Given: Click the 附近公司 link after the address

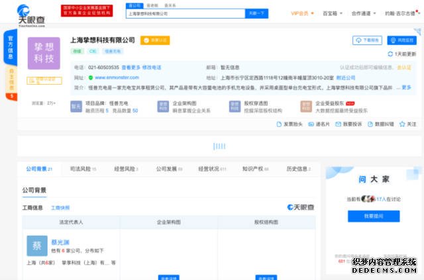Looking at the screenshot, I should [x=346, y=78].
